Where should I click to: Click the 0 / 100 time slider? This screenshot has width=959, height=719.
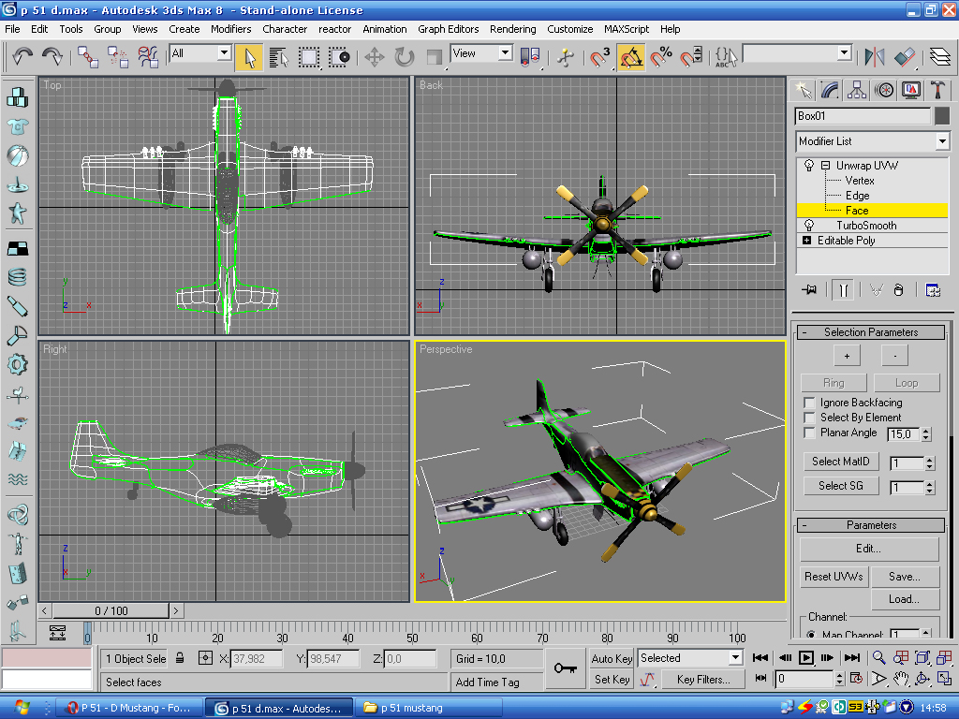[x=111, y=610]
